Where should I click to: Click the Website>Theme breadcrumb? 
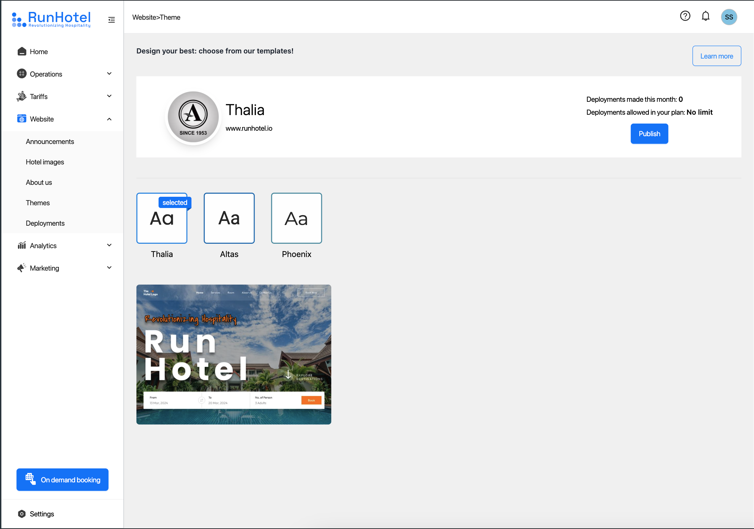click(x=156, y=17)
